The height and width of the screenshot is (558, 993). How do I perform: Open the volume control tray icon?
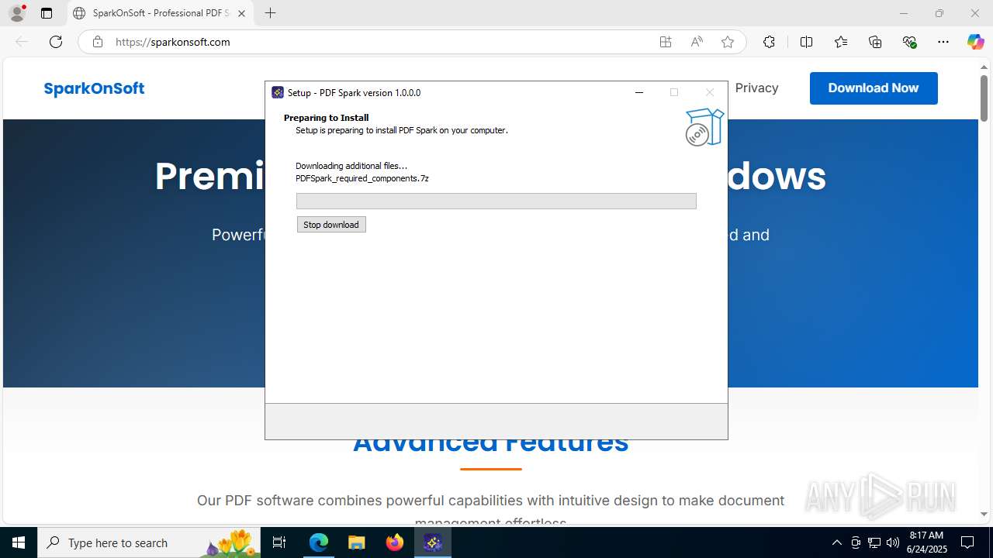[x=893, y=542]
